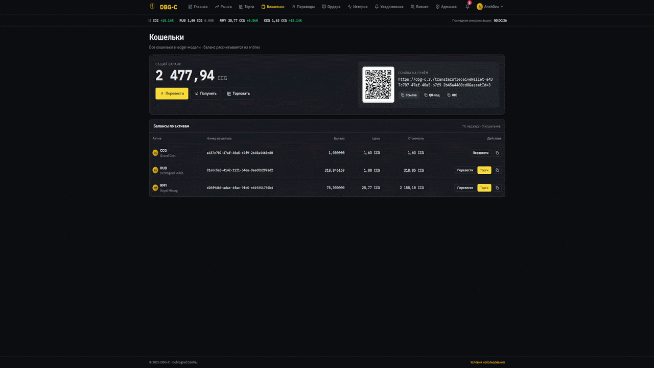Screen dimensions: 654x368
Task: Copy the receive link with Ссылка button
Action: [x=409, y=95]
